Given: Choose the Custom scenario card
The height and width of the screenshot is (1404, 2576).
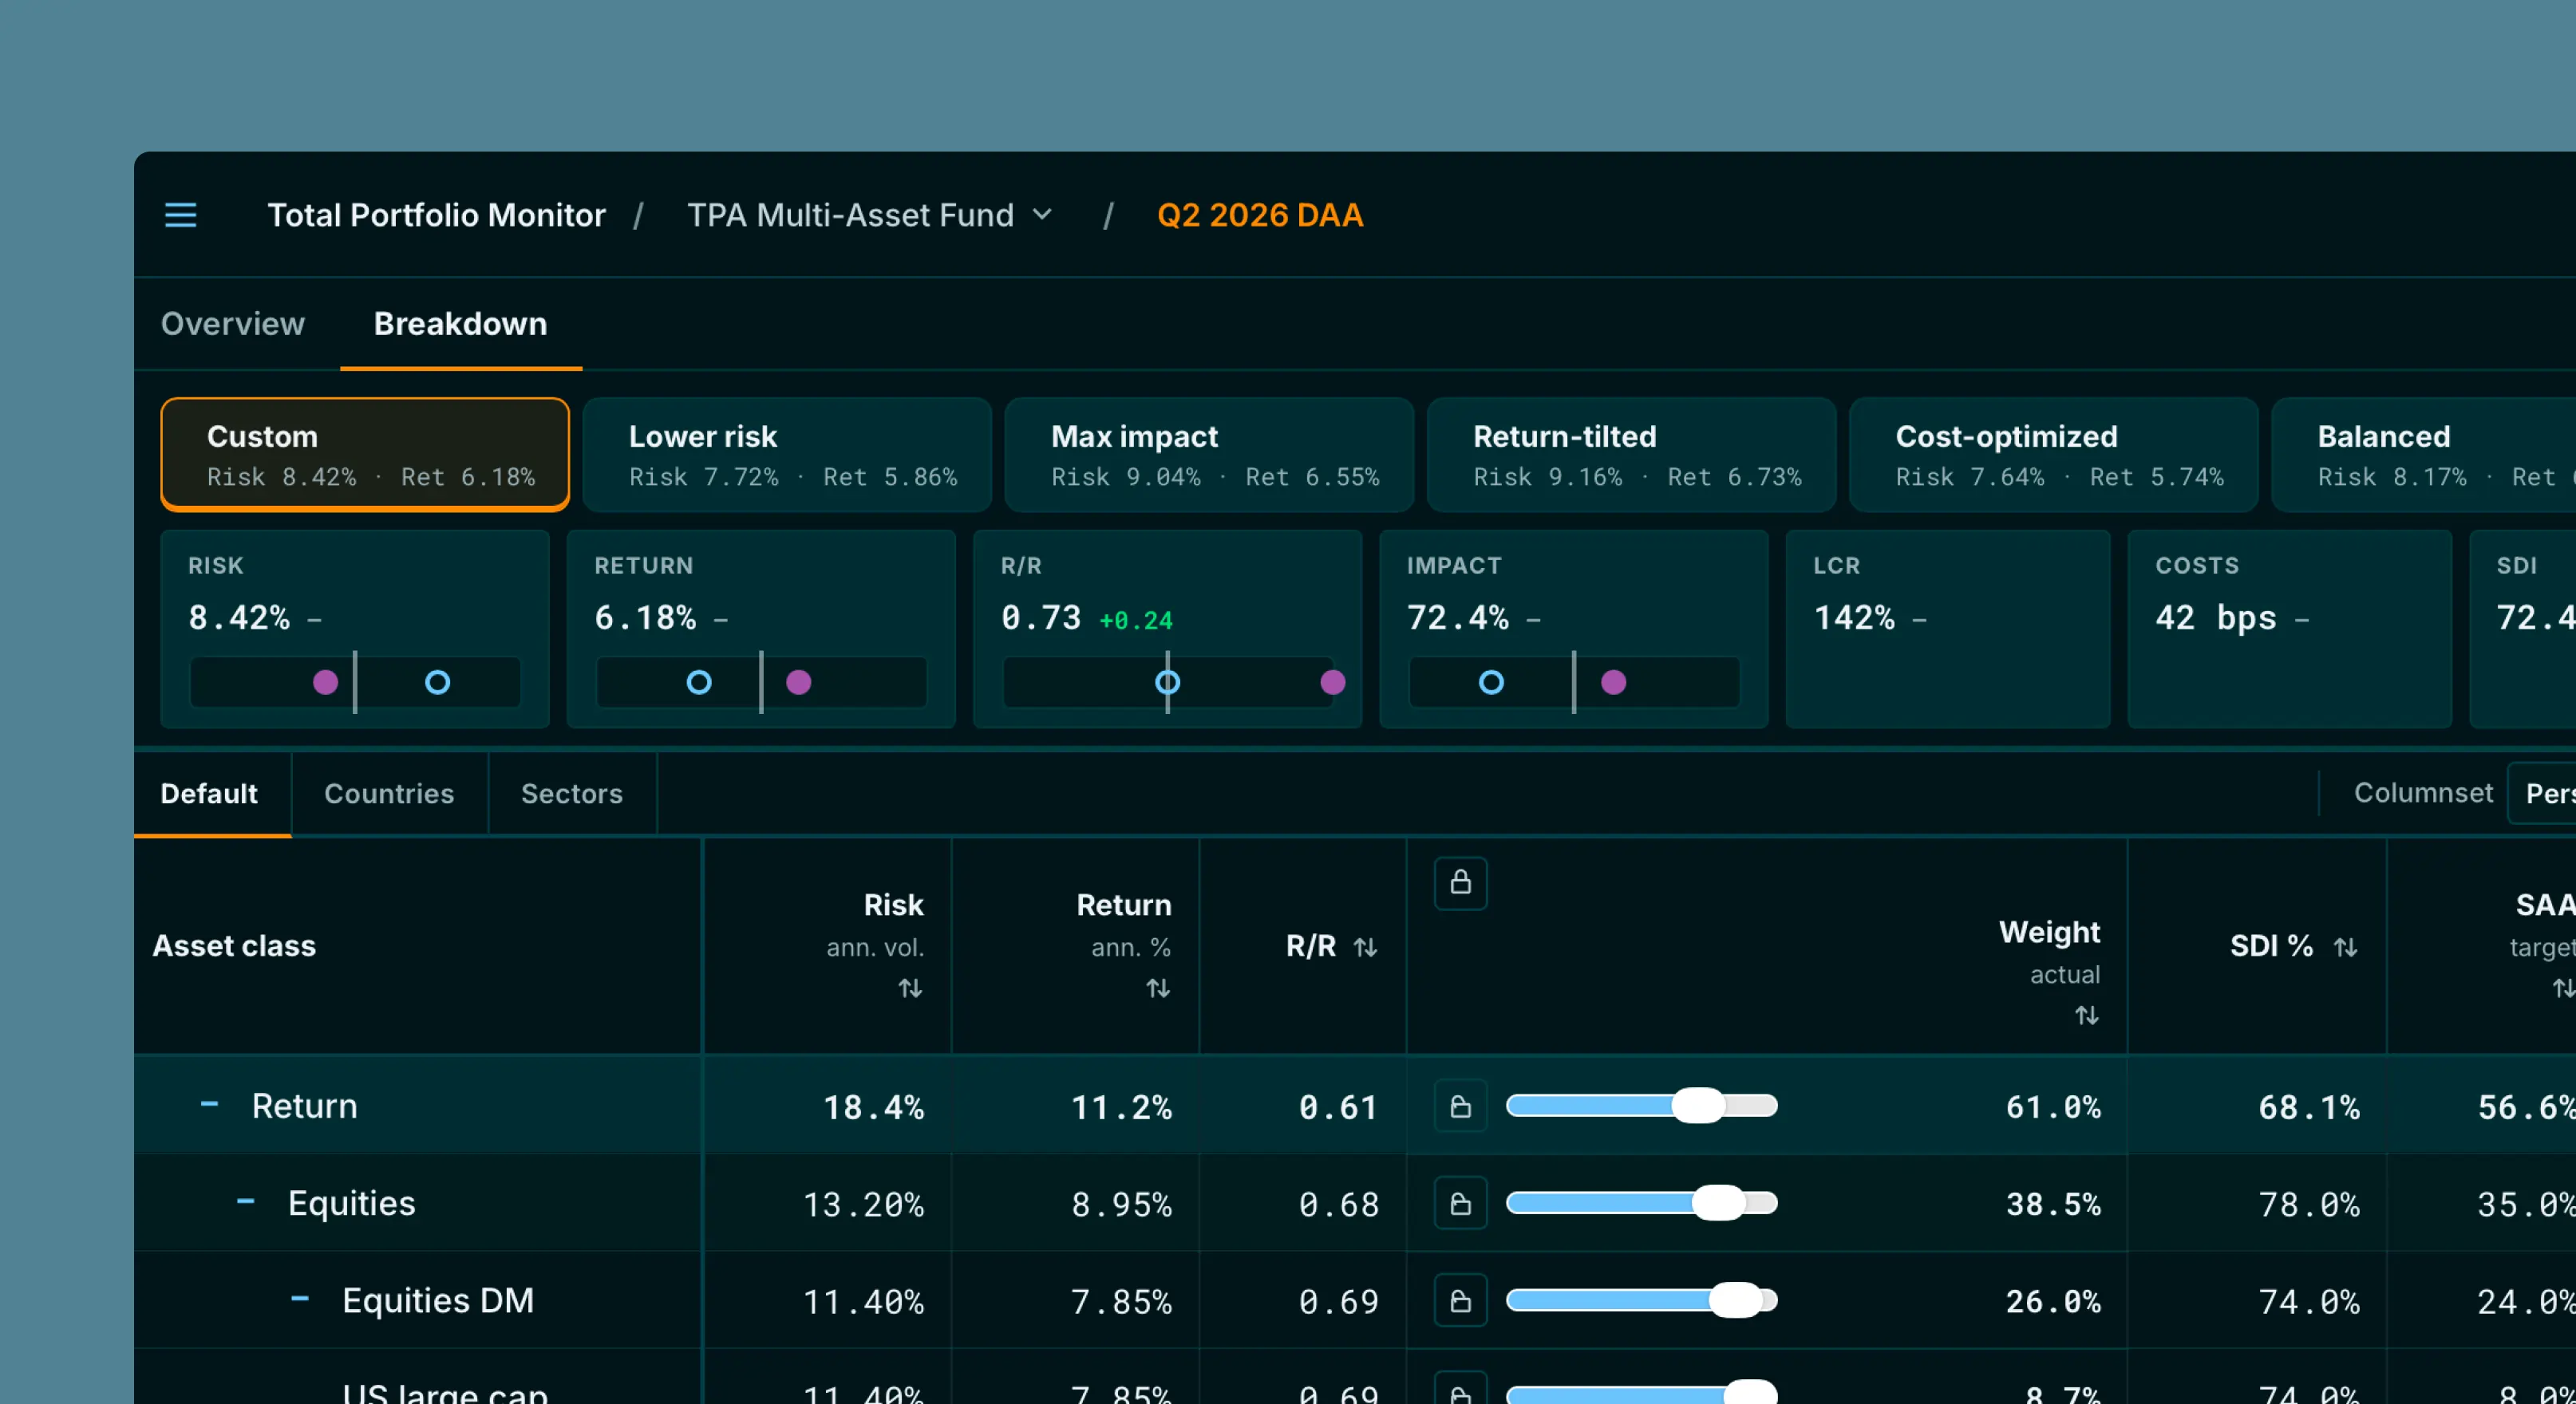Looking at the screenshot, I should (x=365, y=455).
